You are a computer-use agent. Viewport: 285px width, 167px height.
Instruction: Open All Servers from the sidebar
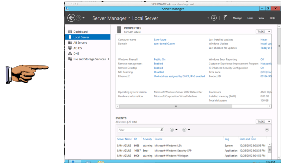[x=80, y=43]
